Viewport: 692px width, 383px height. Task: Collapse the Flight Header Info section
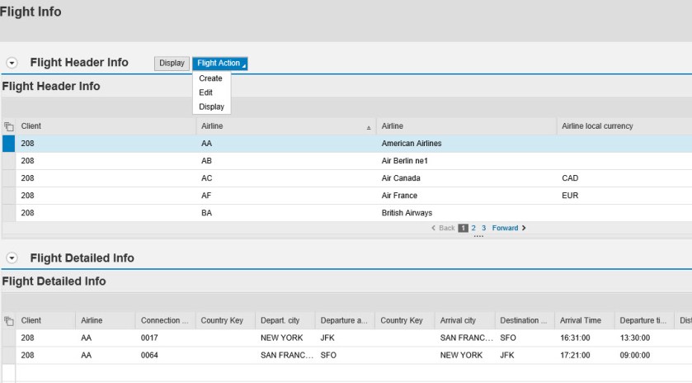point(12,63)
